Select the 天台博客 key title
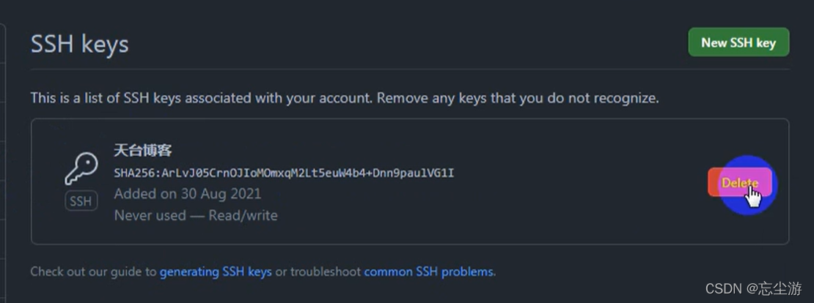The height and width of the screenshot is (303, 814). tap(142, 151)
